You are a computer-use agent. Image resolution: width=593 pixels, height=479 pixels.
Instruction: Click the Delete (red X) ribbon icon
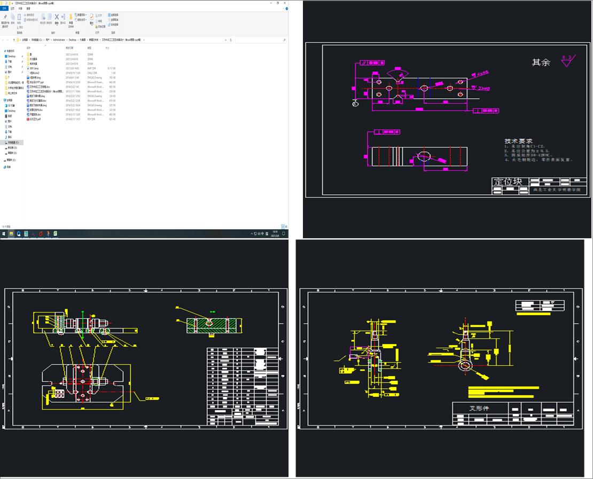(x=57, y=19)
